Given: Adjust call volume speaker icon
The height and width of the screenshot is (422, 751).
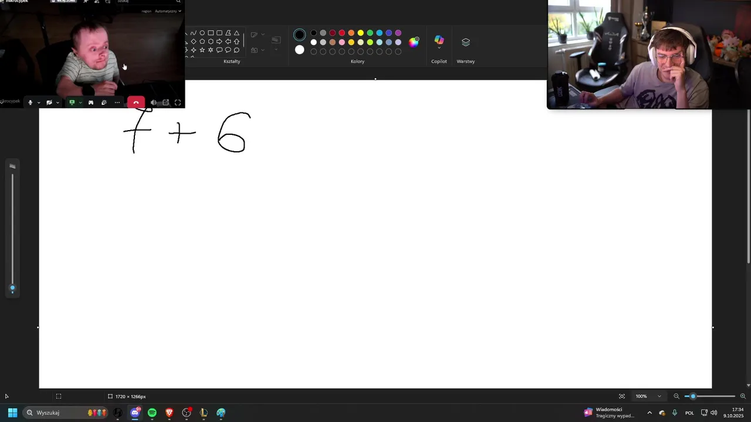Looking at the screenshot, I should click(x=153, y=103).
